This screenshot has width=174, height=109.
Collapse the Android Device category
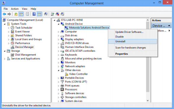click(x=58, y=24)
